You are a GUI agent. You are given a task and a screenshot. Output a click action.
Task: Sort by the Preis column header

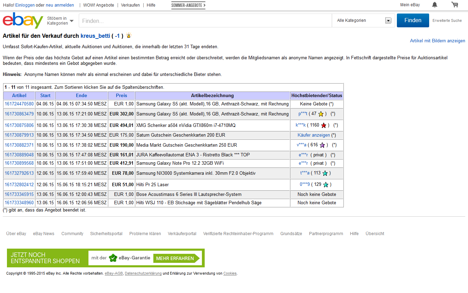pos(121,95)
